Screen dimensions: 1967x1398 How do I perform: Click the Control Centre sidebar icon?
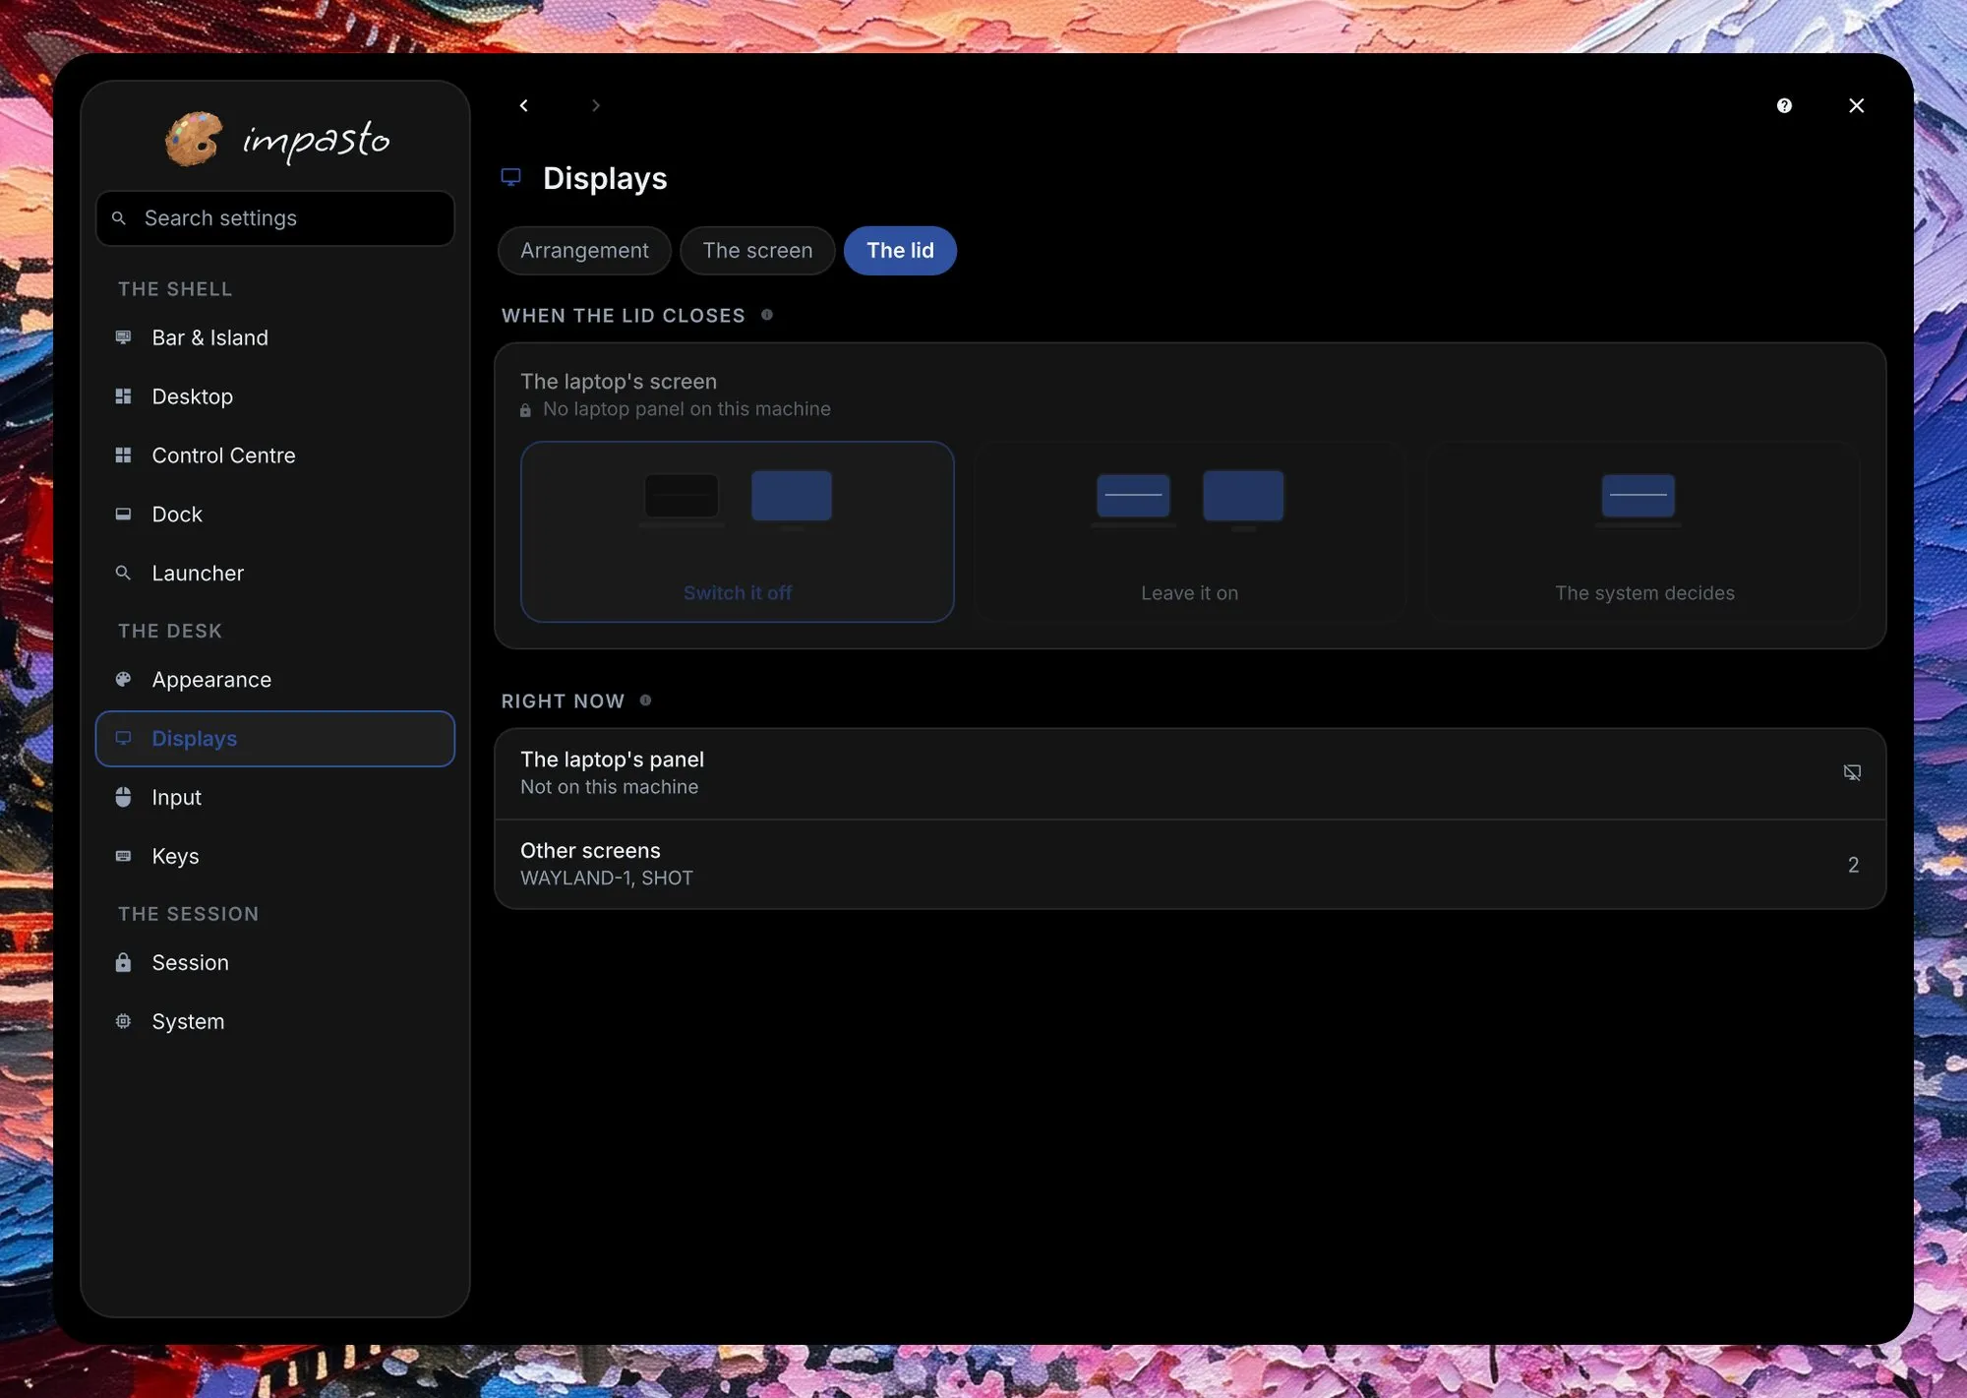click(x=123, y=456)
